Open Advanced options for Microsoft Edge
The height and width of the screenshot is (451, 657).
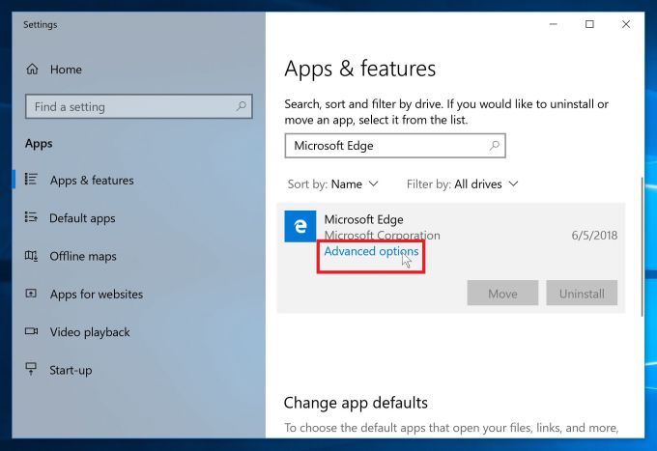click(x=371, y=252)
